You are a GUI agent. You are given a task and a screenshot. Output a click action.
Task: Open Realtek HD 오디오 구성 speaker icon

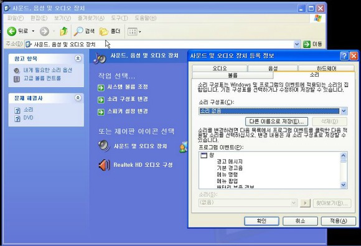point(105,165)
